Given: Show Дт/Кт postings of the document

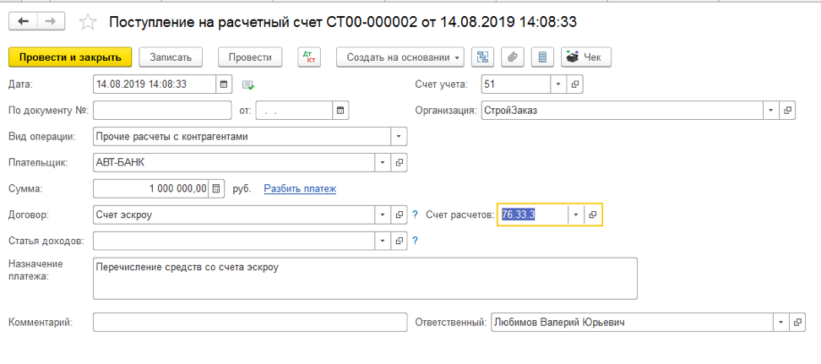Looking at the screenshot, I should coord(310,57).
